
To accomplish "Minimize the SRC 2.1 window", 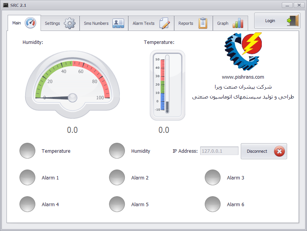I will point(287,5).
